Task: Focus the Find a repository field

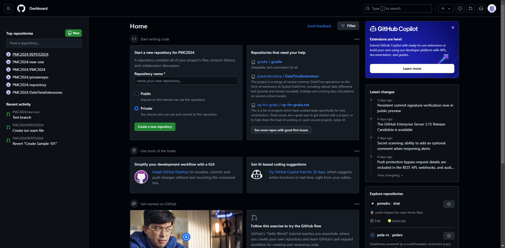Action: click(x=44, y=43)
